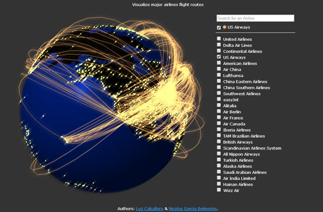Enable the Delta Air Lines checkbox

pyautogui.click(x=219, y=45)
